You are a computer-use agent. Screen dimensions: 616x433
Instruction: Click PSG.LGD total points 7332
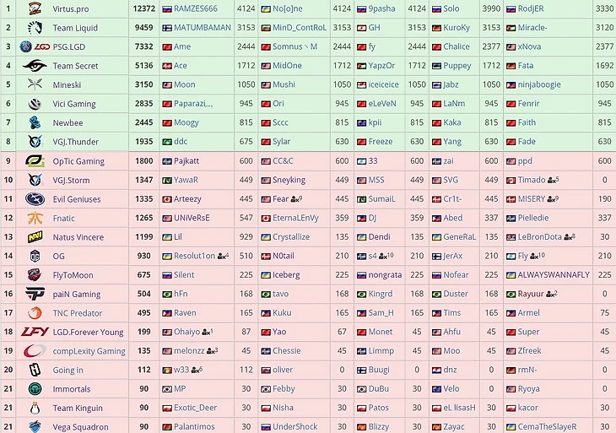point(143,46)
